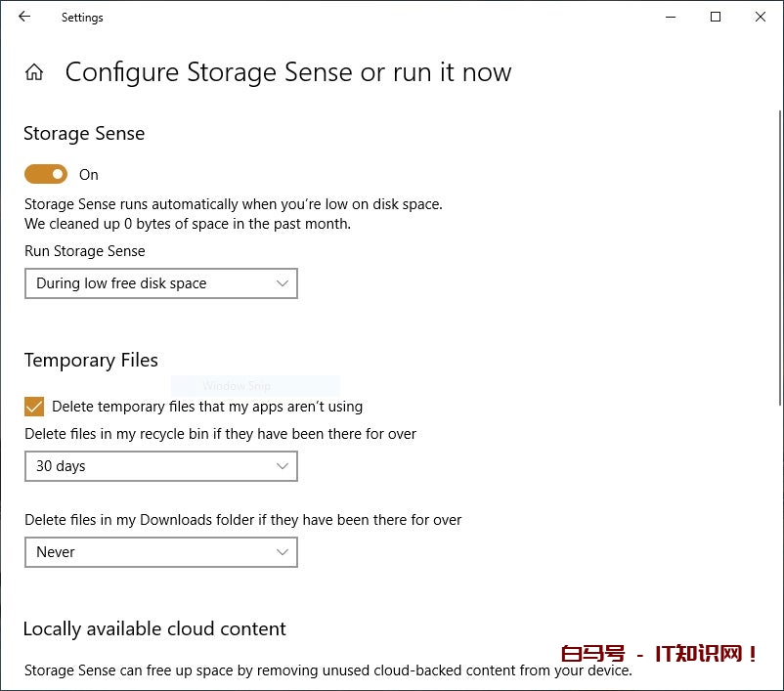Click the 'Settings' window title text
Image resolution: width=784 pixels, height=691 pixels.
tap(82, 18)
